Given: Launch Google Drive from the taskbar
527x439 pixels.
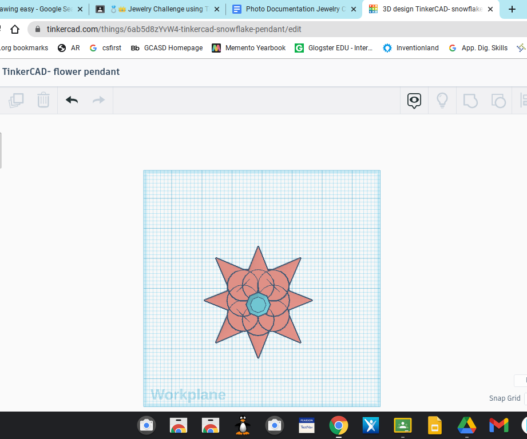Looking at the screenshot, I should (x=466, y=425).
